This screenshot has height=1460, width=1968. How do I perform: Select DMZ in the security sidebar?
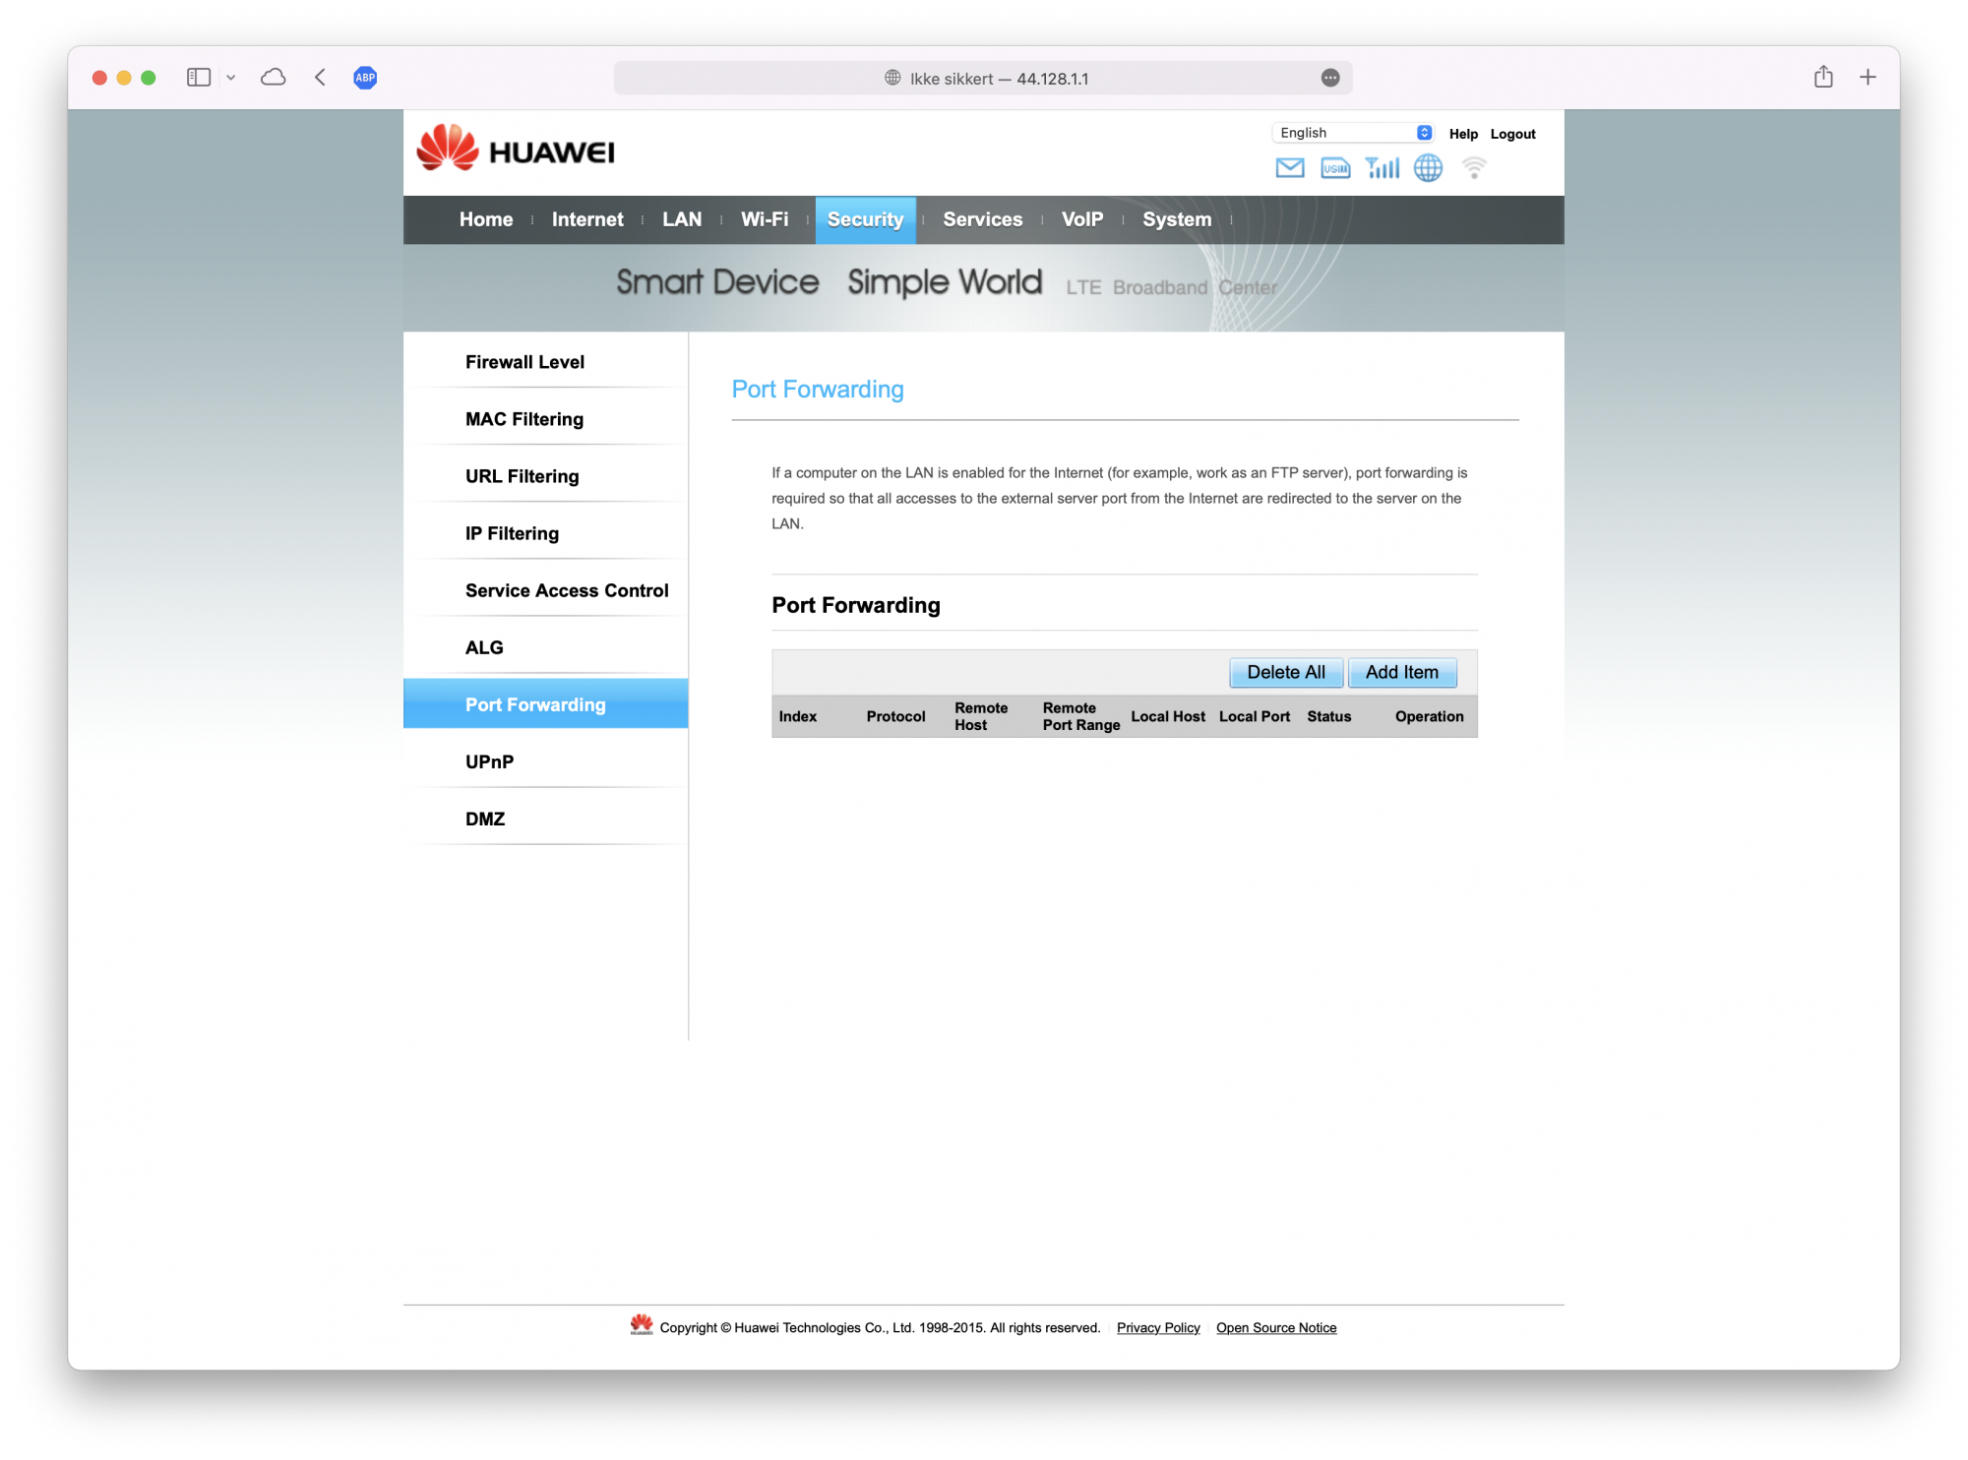coord(485,819)
